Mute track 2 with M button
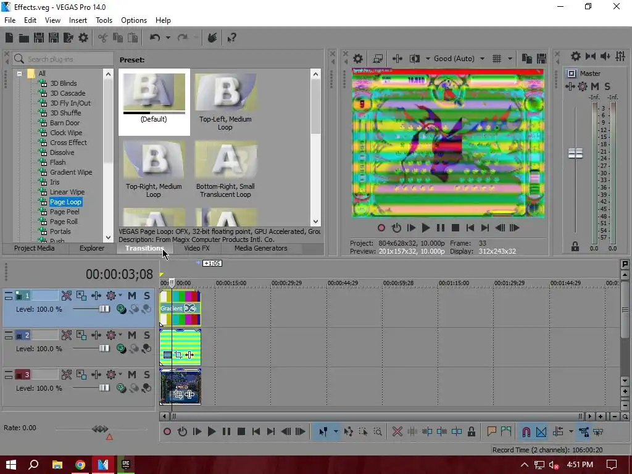 coord(132,335)
